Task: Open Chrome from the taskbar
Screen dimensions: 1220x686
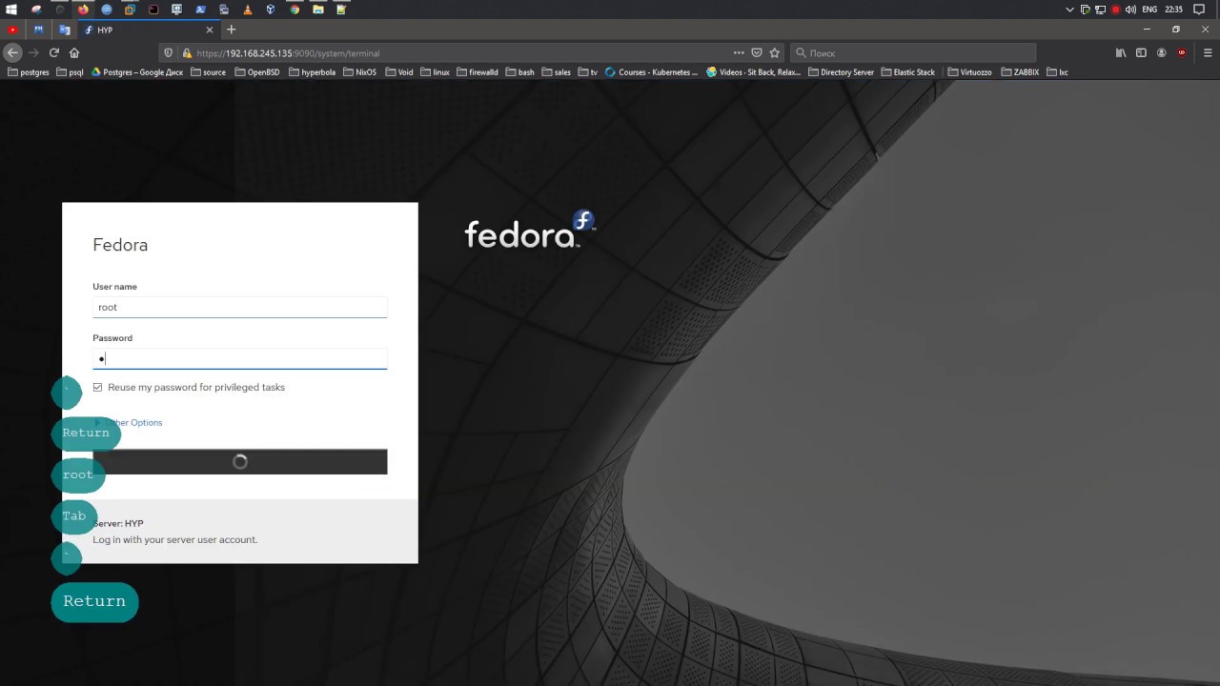Action: click(295, 10)
